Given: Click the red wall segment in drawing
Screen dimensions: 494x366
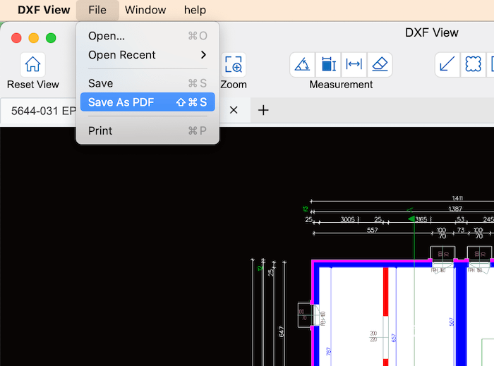Looking at the screenshot, I should click(x=386, y=296).
